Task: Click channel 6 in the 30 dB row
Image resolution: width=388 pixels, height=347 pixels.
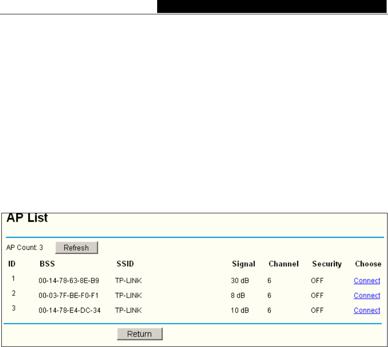Action: pyautogui.click(x=269, y=280)
